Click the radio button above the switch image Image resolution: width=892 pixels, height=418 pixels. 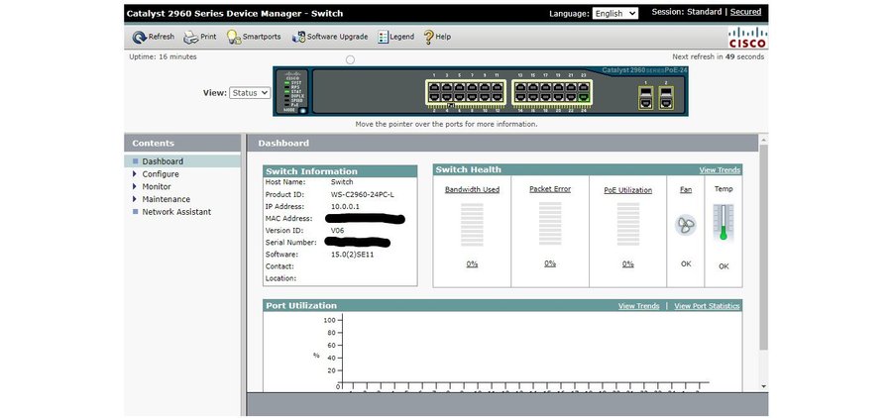tap(351, 59)
